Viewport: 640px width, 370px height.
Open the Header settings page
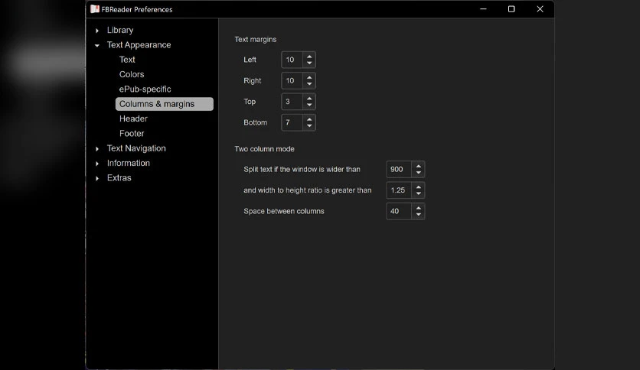click(133, 118)
